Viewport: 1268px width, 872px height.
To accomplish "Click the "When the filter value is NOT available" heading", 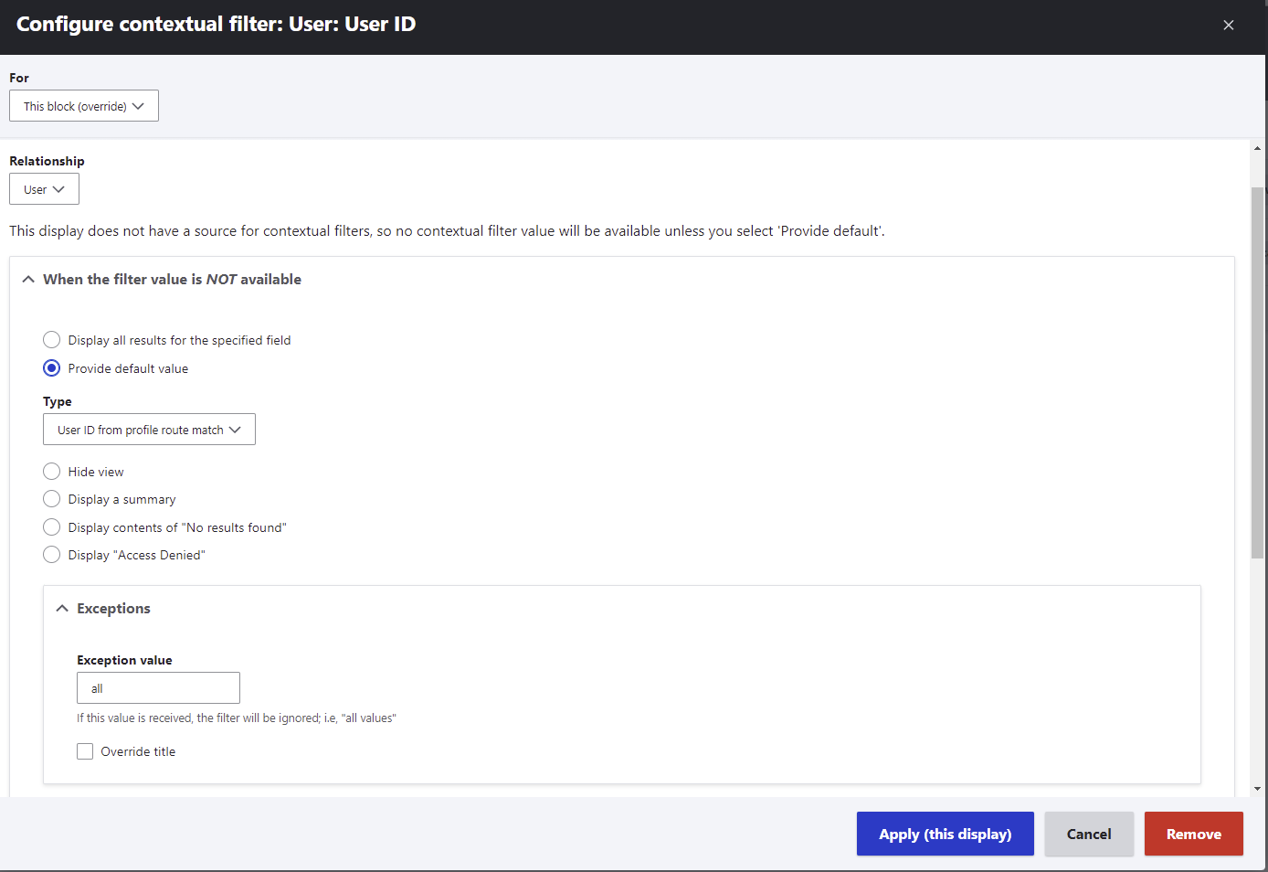I will (172, 279).
